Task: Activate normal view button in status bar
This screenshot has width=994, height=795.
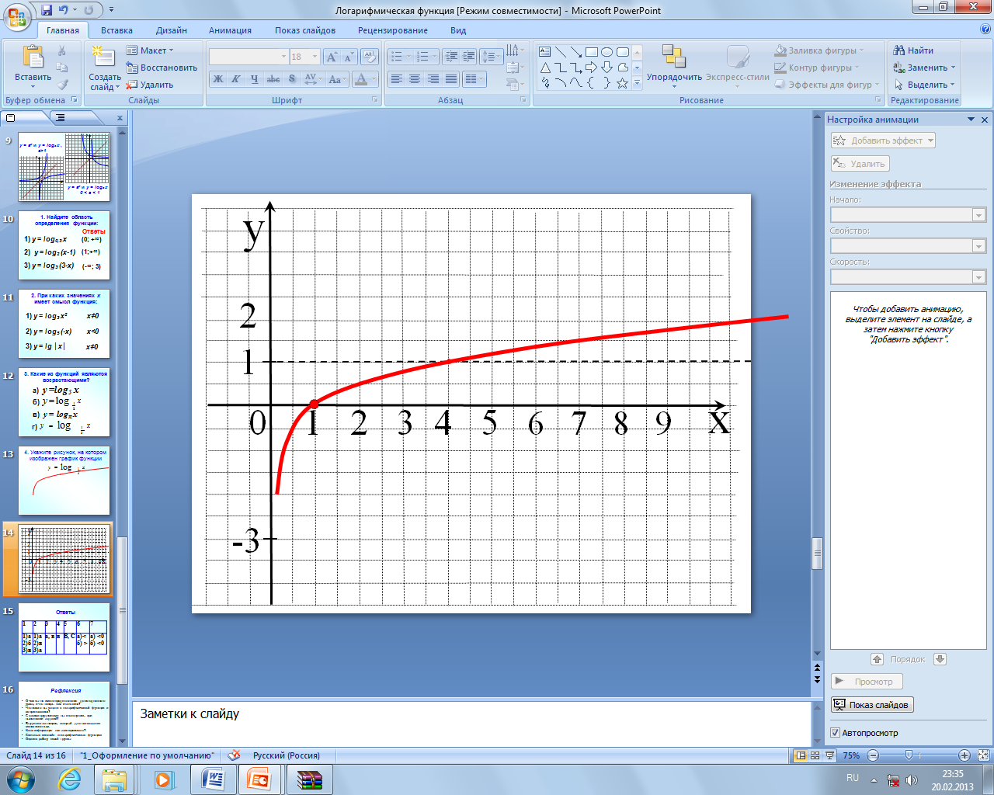Action: click(800, 755)
